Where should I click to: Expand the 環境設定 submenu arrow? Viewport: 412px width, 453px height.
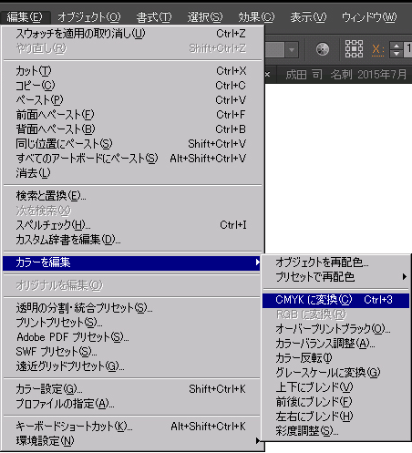pyautogui.click(x=258, y=440)
